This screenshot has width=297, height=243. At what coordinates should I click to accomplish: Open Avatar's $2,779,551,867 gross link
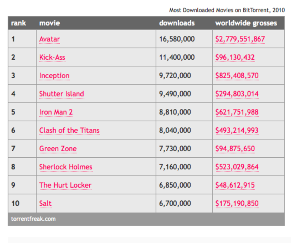point(240,39)
